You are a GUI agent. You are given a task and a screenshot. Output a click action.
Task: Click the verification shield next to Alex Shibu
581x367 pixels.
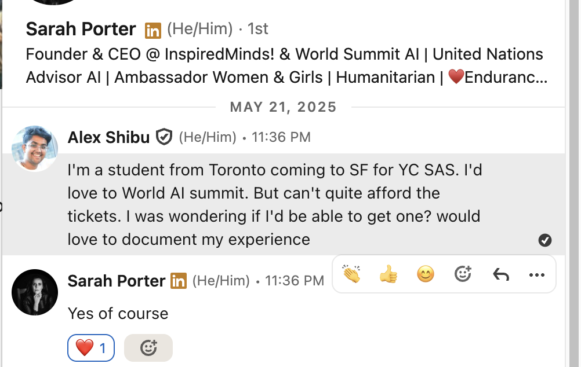(165, 137)
